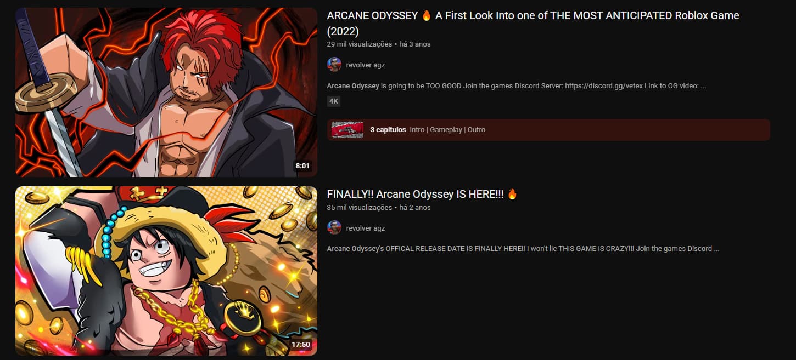Open the ARCANE ODYSSEY First Look video title
Screen dimensions: 796x360
(533, 24)
